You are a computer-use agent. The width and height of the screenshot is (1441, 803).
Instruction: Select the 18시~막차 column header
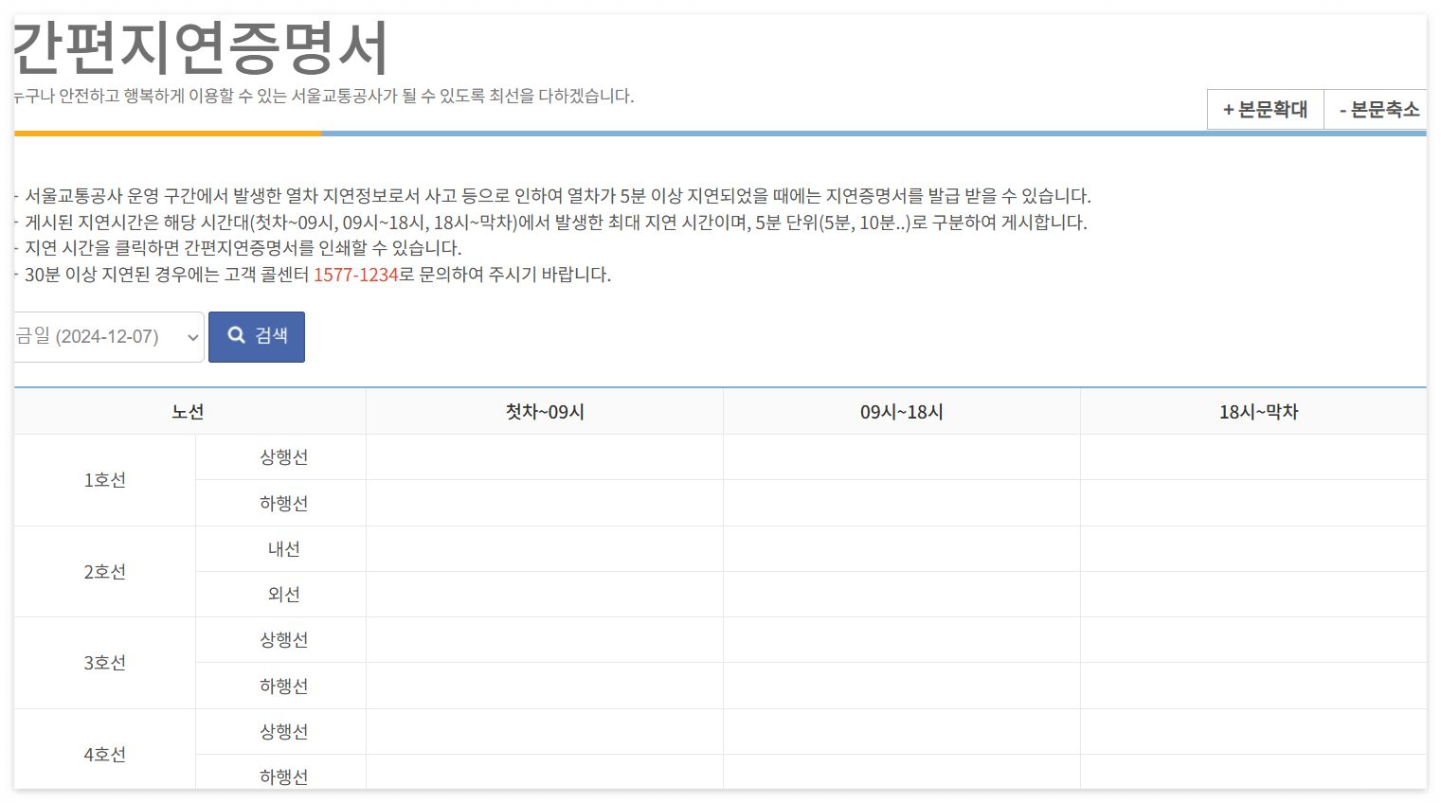point(1258,412)
